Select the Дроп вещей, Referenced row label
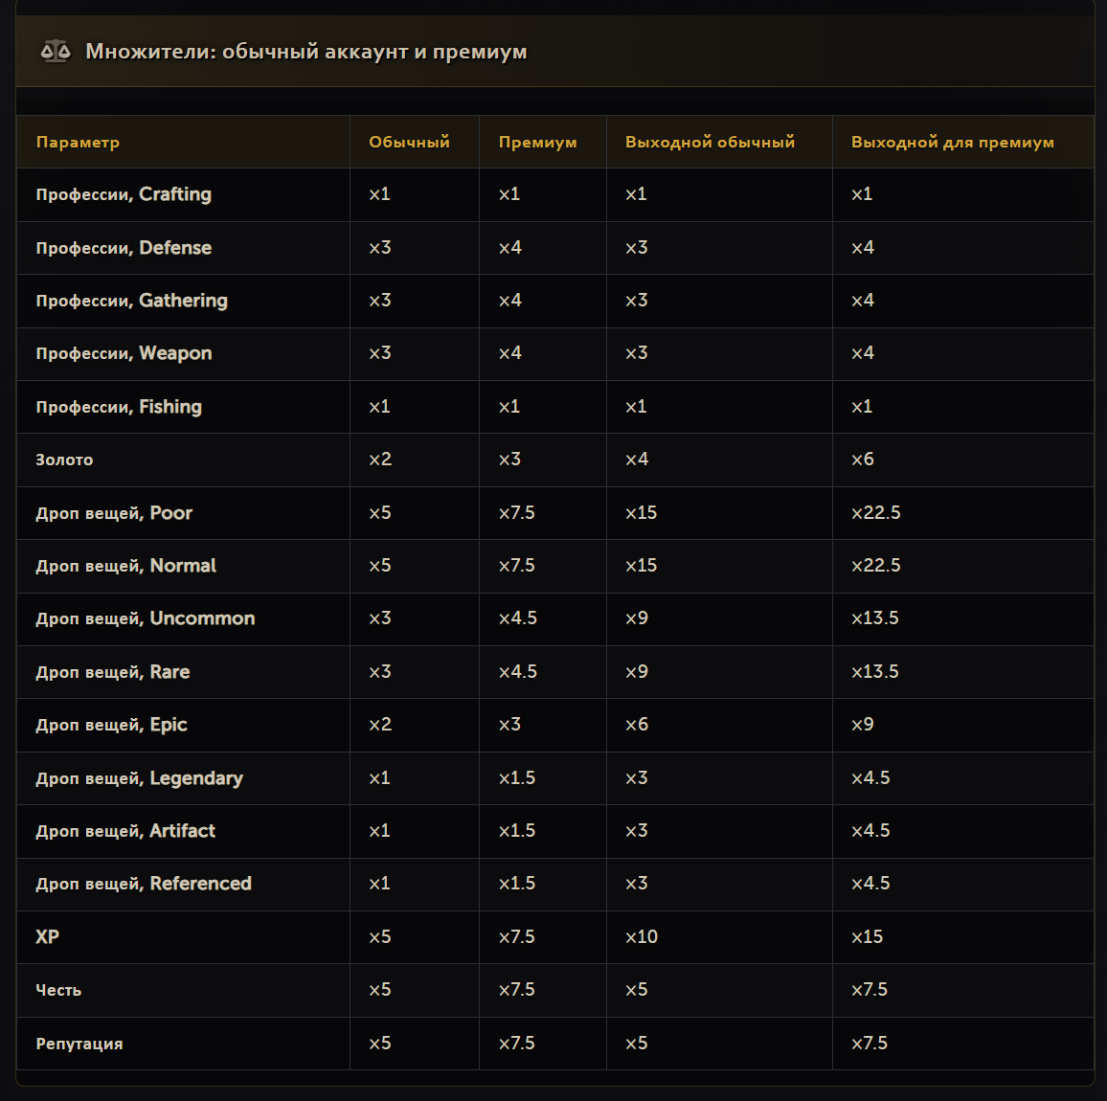 coord(144,884)
